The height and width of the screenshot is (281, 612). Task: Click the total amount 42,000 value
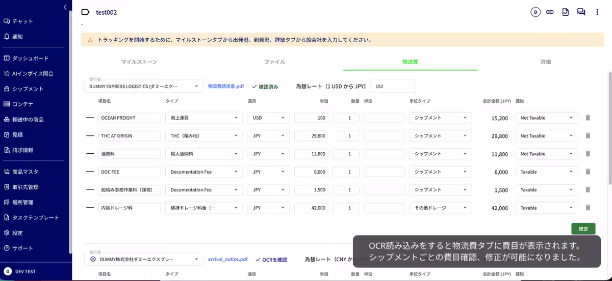[x=499, y=208]
